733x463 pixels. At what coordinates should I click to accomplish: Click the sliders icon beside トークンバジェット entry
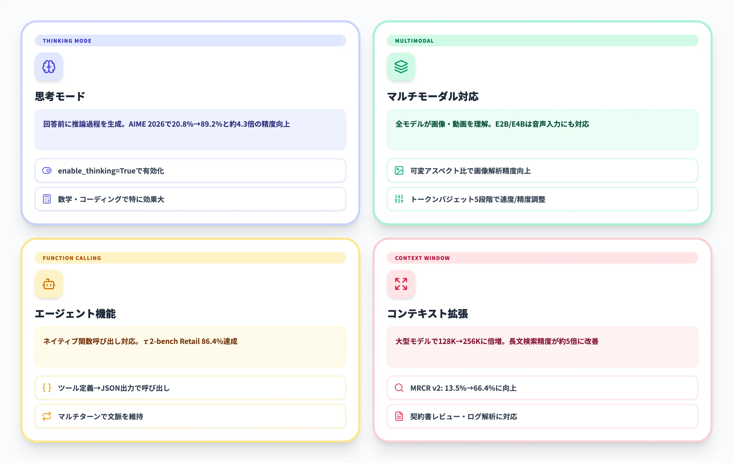(399, 199)
